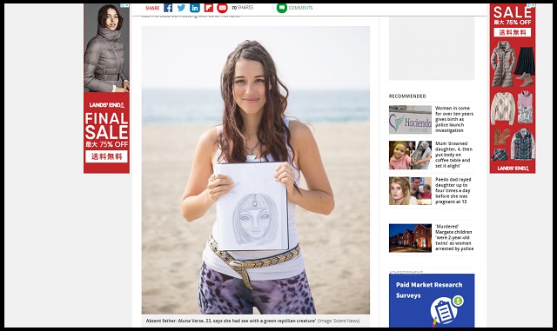557x331 pixels.
Task: Share article on Facebook
Action: pos(168,8)
